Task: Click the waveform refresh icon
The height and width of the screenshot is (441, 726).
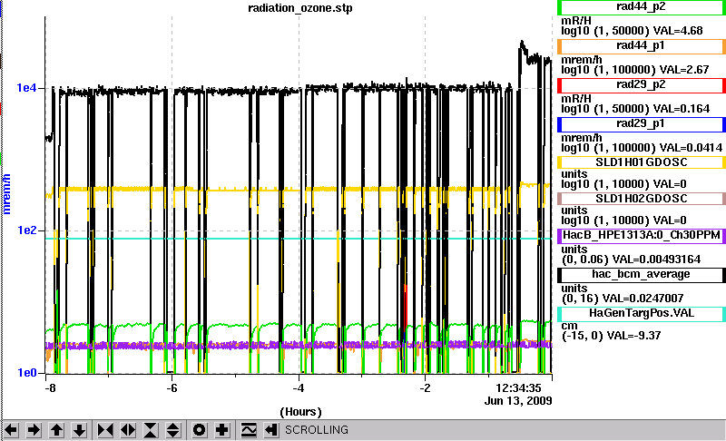Action: click(x=249, y=430)
